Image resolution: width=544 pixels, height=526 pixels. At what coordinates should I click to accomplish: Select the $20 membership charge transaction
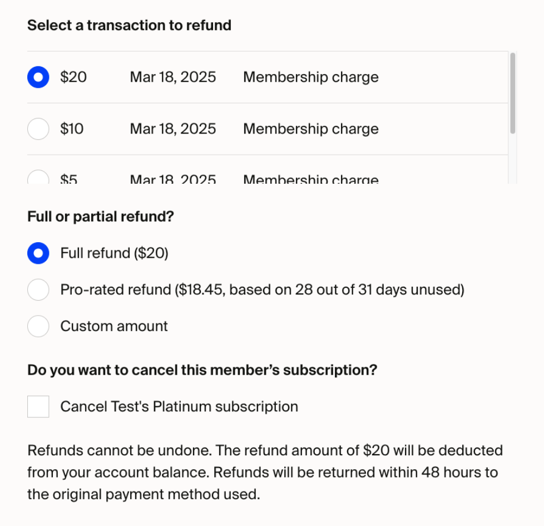pos(38,77)
